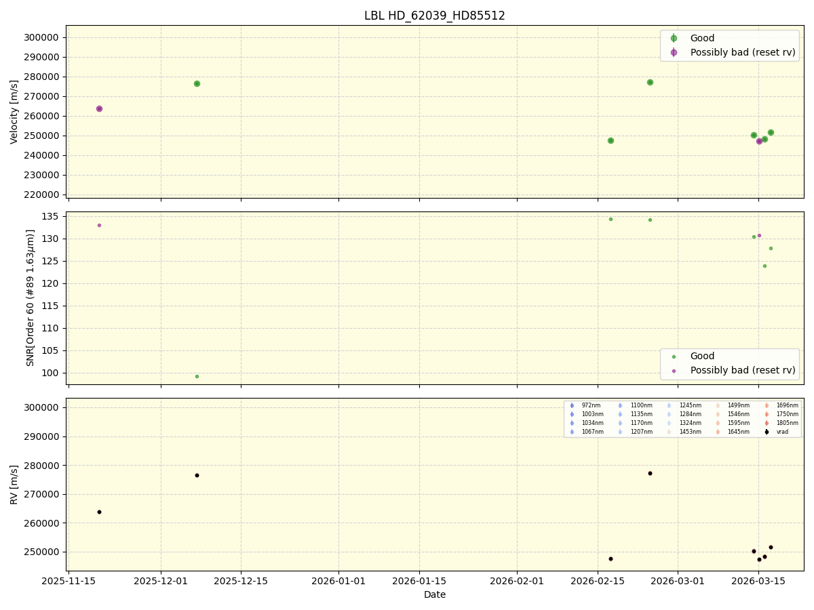Click the 2026-01-01 date tick label
The image size is (814, 610).
coord(338,582)
